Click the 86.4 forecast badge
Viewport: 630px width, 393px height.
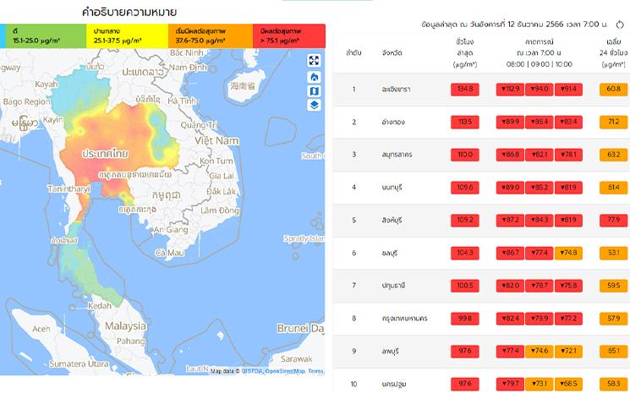click(x=540, y=122)
